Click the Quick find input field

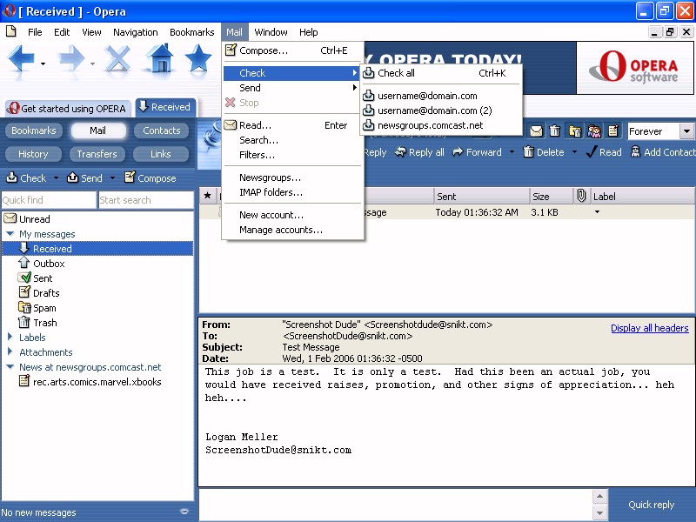(x=49, y=200)
